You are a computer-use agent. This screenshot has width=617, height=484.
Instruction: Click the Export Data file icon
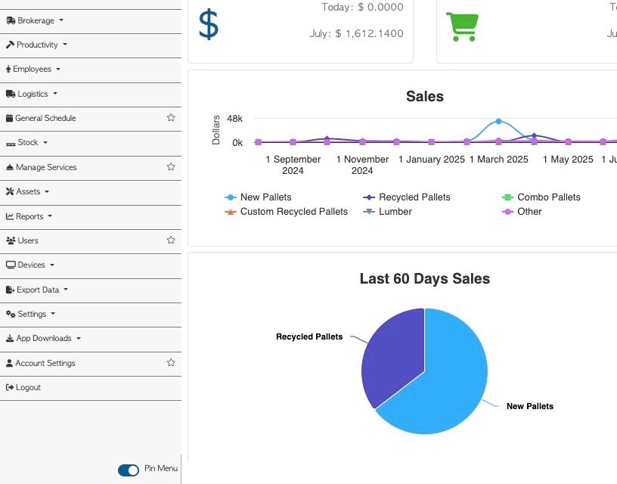[x=11, y=290]
